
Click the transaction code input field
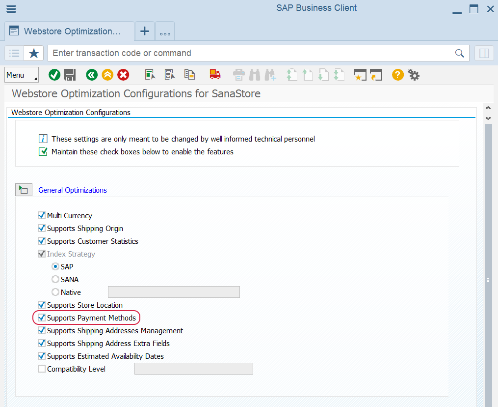(251, 53)
